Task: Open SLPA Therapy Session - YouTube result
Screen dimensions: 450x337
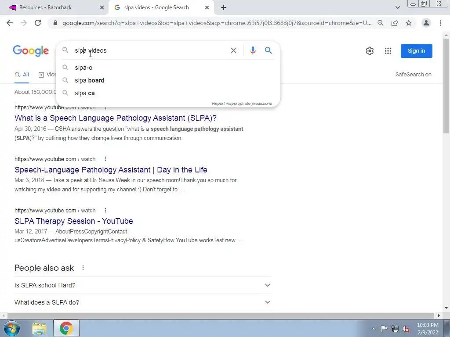Action: pyautogui.click(x=74, y=221)
